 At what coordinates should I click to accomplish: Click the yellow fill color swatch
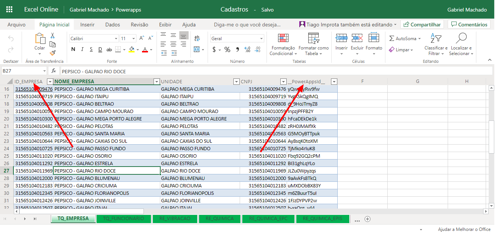[x=131, y=49]
